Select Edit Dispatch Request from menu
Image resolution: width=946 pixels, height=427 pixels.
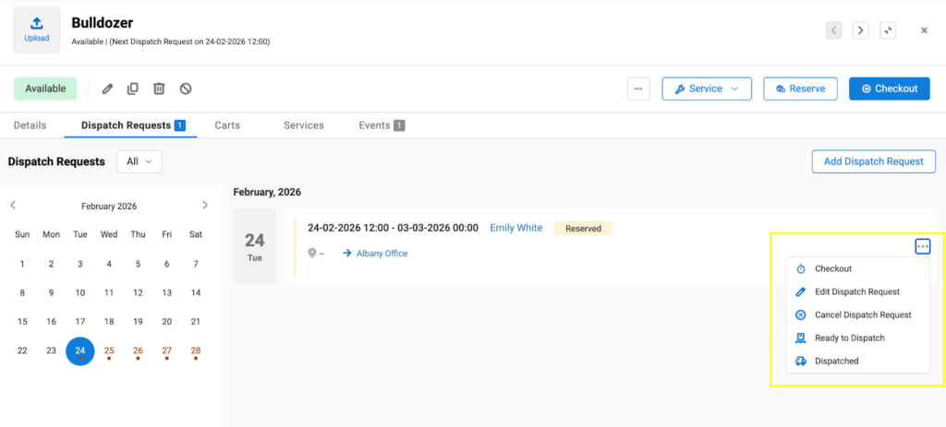[x=856, y=292]
